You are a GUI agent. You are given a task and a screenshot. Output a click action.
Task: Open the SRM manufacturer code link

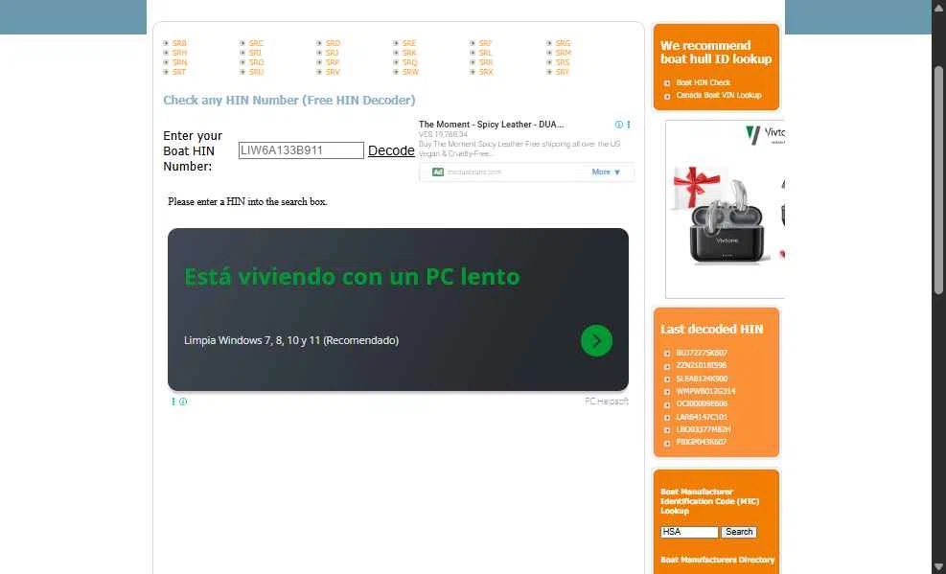tap(563, 53)
